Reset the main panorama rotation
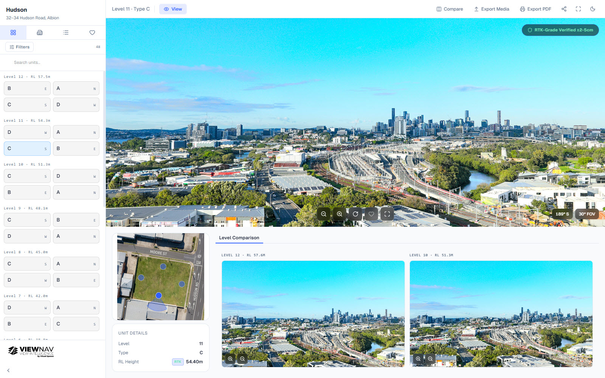This screenshot has width=605, height=378. click(355, 214)
